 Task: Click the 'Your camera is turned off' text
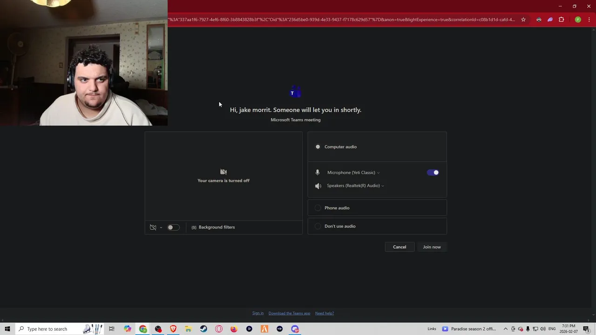click(x=223, y=181)
